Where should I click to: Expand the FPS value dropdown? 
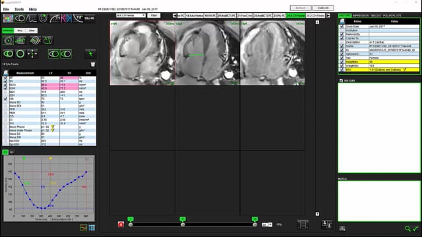pyautogui.click(x=270, y=224)
